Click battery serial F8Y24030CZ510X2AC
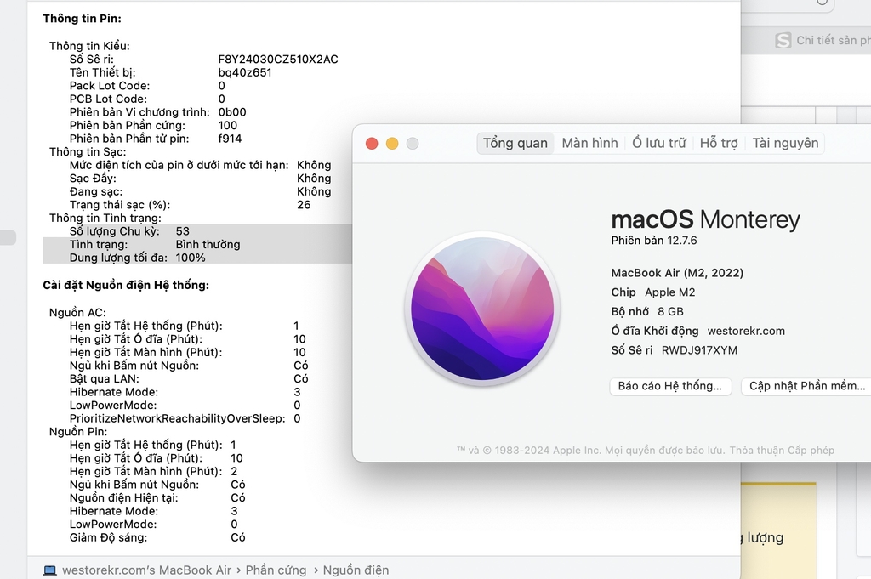This screenshot has height=579, width=871. point(278,60)
